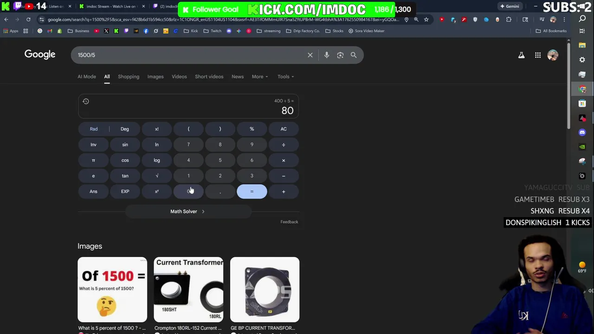Screen dimensions: 594x334
Task: Switch to Shopping results tab
Action: [129, 77]
